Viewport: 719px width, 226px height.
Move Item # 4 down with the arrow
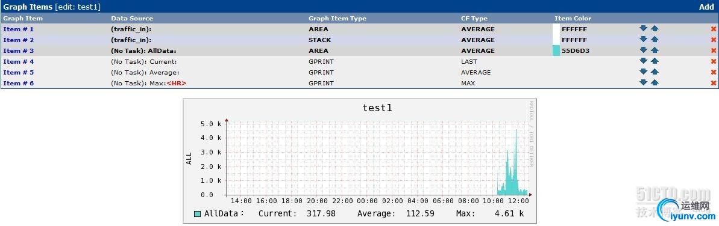643,61
